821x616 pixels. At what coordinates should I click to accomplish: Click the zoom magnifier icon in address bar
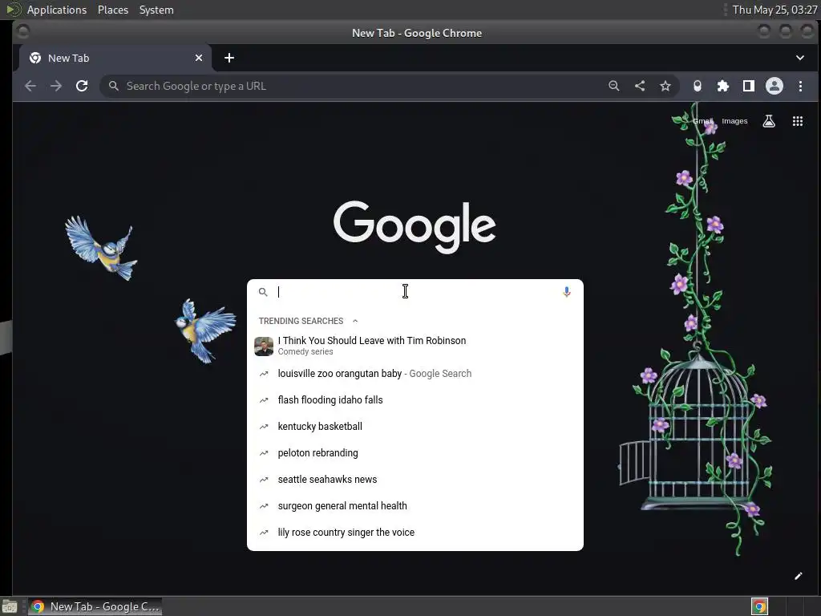[614, 86]
